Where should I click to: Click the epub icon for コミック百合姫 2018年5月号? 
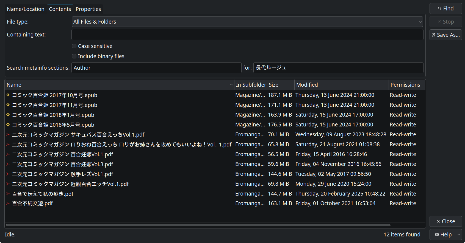[x=8, y=125]
